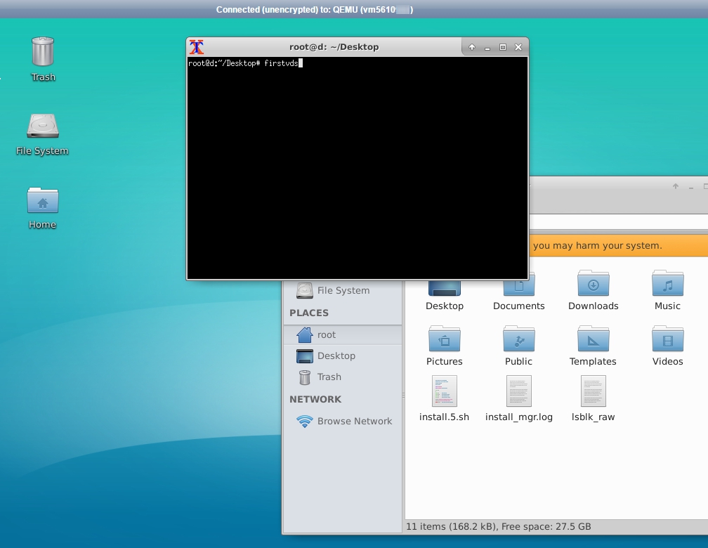Viewport: 708px width, 548px height.
Task: Select the install.5.sh script
Action: click(x=445, y=392)
